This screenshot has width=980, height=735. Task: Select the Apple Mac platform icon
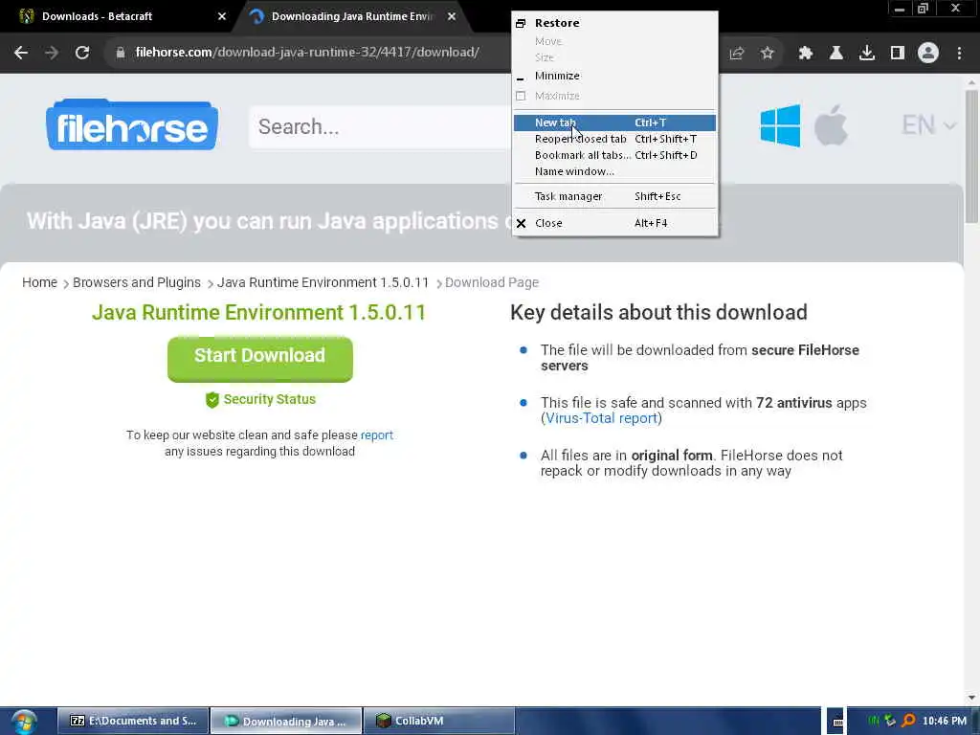(831, 125)
